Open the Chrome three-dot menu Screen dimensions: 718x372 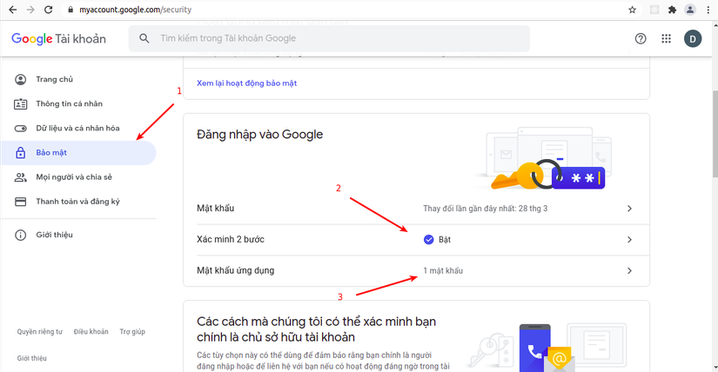(708, 10)
